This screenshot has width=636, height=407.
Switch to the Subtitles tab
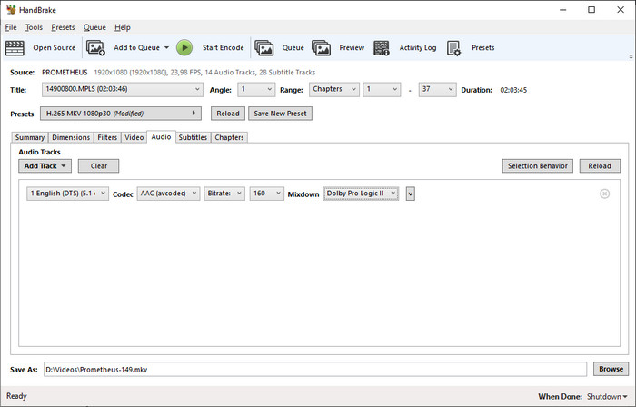coord(193,137)
